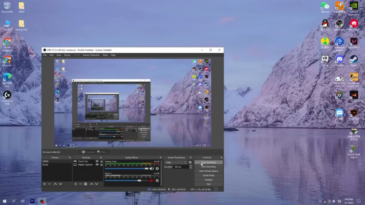This screenshot has width=365, height=205.
Task: Click the Stop Streaming button
Action: tap(209, 162)
